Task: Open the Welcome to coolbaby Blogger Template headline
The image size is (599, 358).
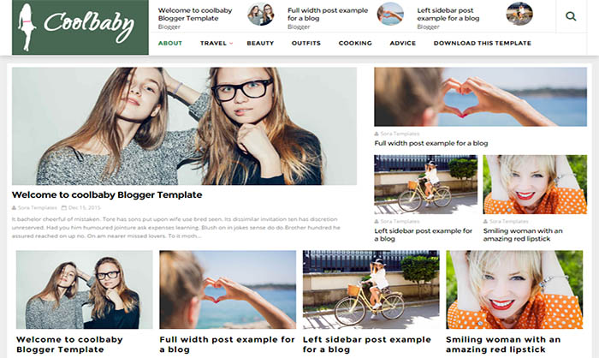Action: [107, 194]
